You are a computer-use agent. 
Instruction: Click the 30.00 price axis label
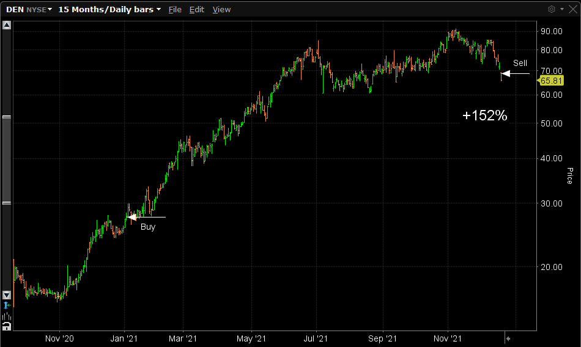pos(552,203)
